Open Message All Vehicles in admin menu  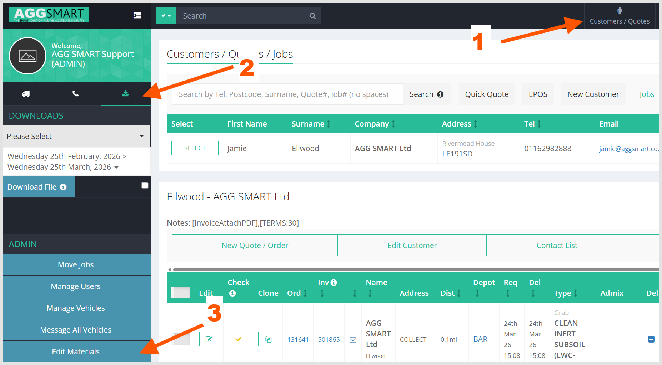[x=77, y=330]
